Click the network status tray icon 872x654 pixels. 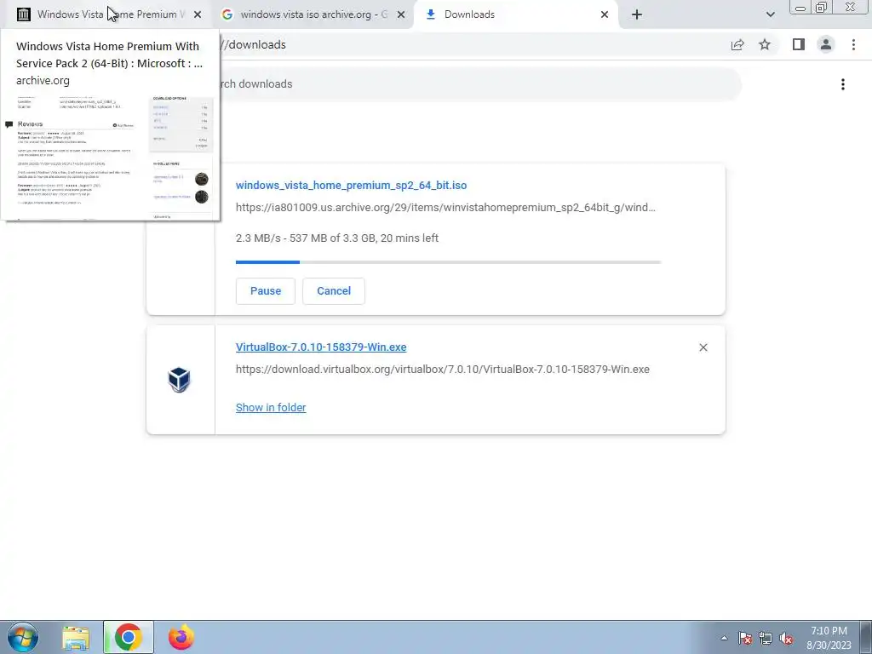click(766, 639)
